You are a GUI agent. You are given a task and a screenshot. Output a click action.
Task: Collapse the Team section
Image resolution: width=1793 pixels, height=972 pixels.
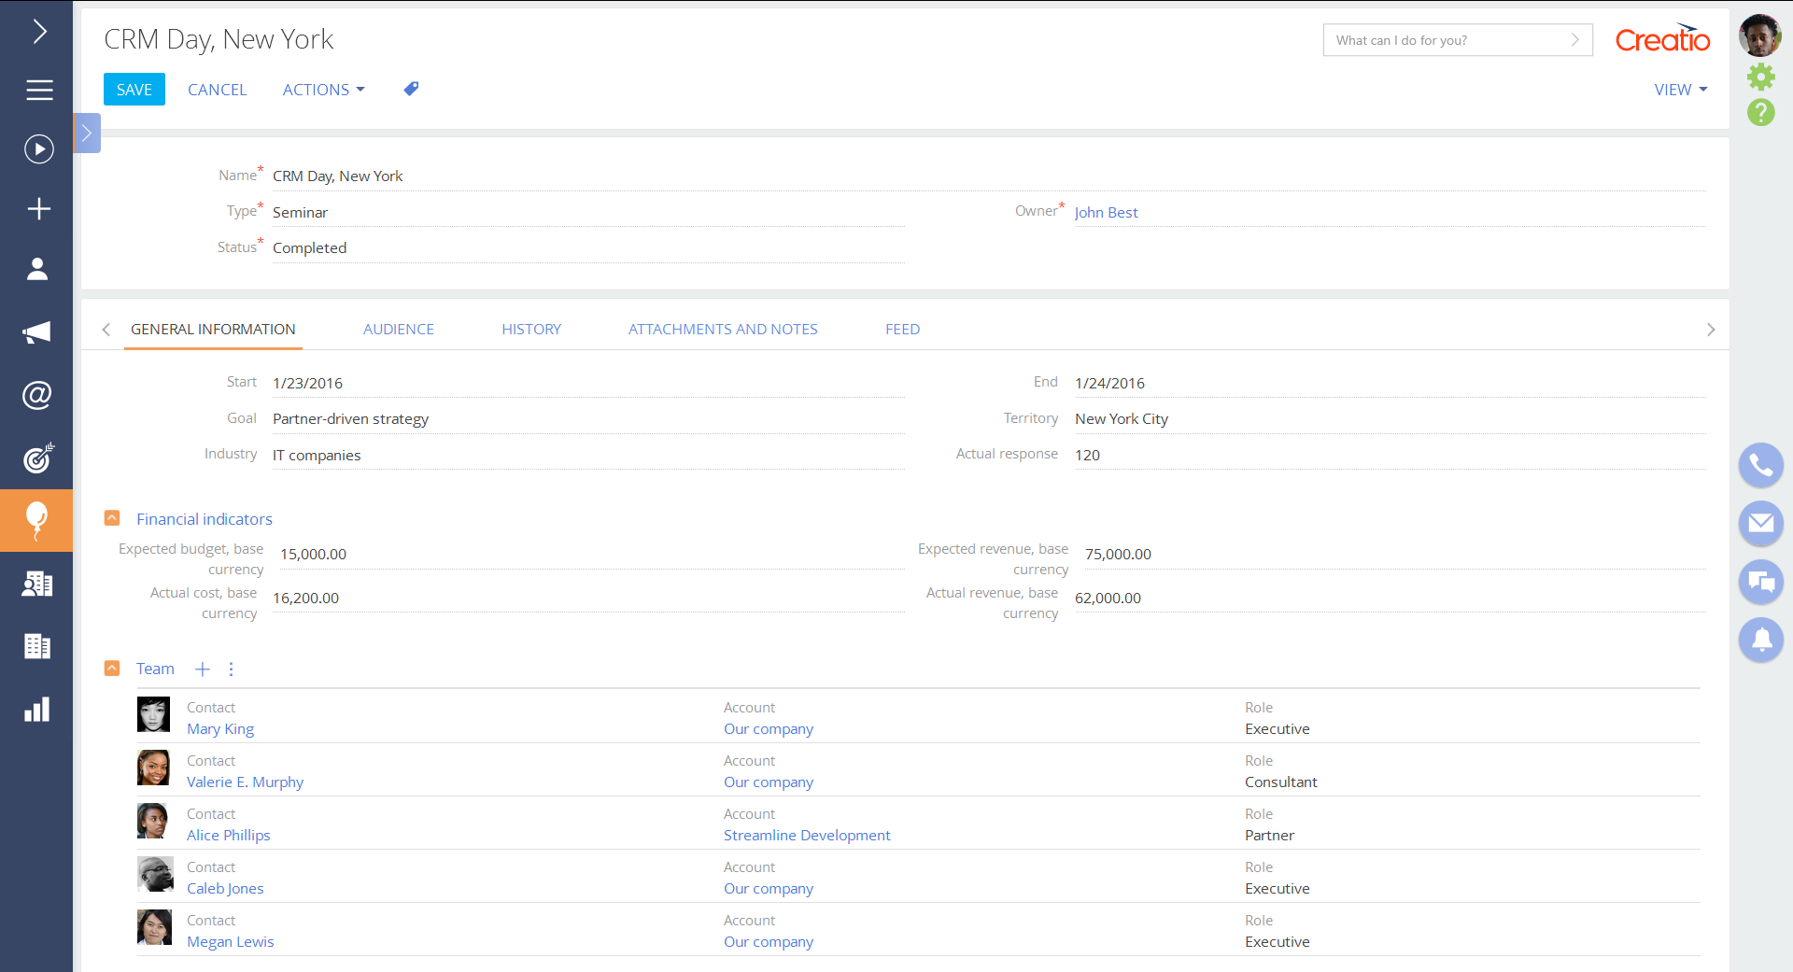pos(112,669)
